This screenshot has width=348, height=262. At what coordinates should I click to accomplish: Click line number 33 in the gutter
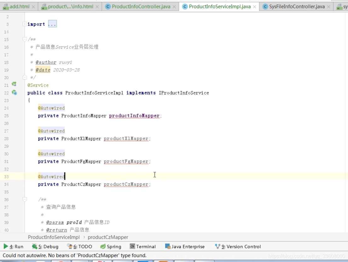pyautogui.click(x=6, y=177)
